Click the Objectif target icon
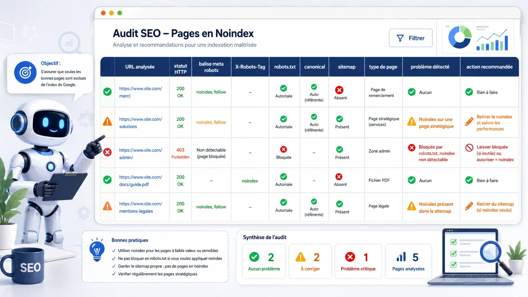 point(25,72)
